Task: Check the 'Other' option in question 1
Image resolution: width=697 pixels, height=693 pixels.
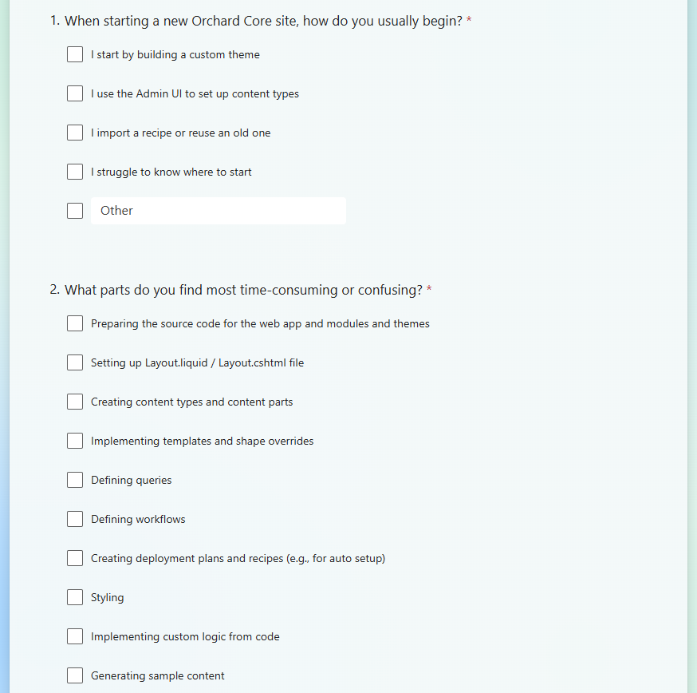Action: pyautogui.click(x=75, y=210)
